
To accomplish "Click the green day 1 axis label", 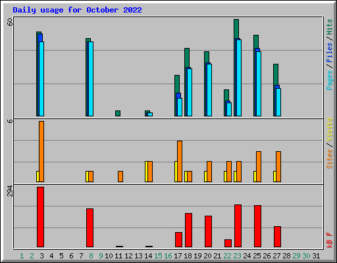I will tap(22, 256).
